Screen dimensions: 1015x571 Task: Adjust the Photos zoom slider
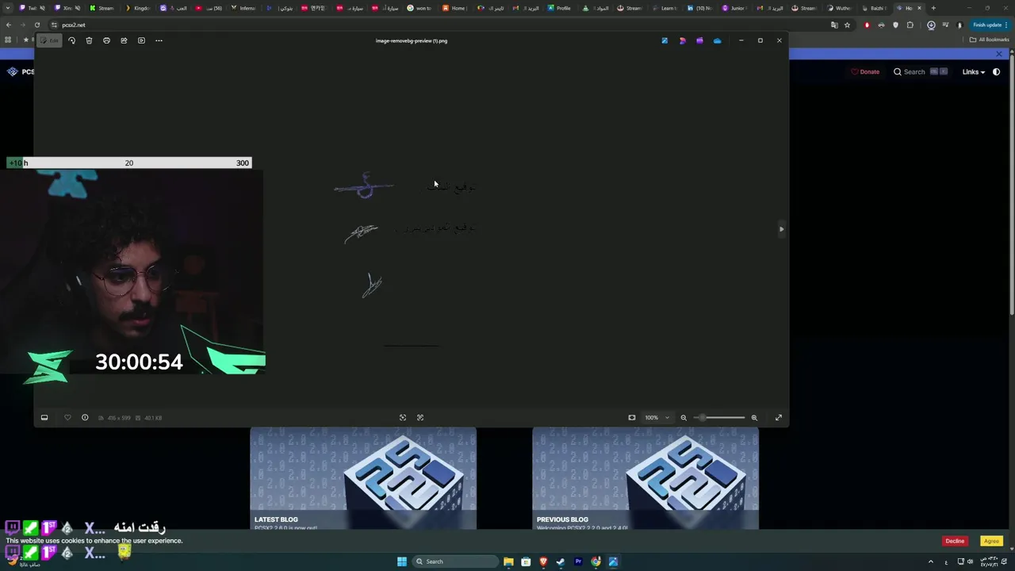tap(720, 417)
